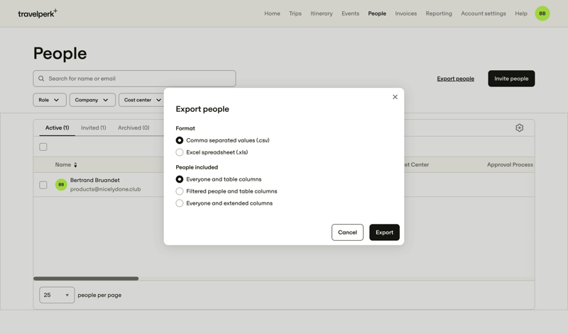Click into the name or email search field
568x333 pixels.
(x=134, y=79)
